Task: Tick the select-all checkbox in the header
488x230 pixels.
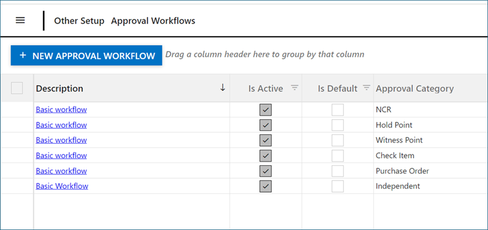Action: click(x=17, y=88)
